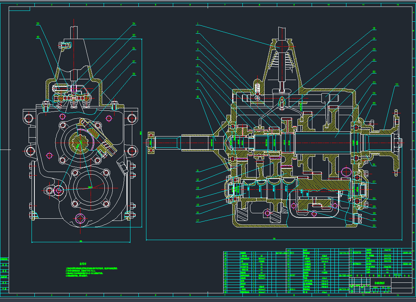Viewport: 416px width, 302px height.
Task: Click leader callout number 36 on side view
Action: pos(134,48)
